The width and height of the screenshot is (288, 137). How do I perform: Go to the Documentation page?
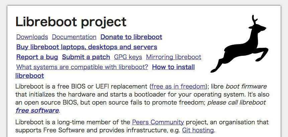click(74, 37)
